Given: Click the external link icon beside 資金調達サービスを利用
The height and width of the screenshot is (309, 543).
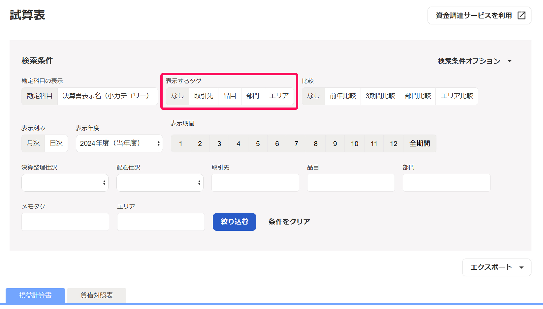Looking at the screenshot, I should point(521,15).
